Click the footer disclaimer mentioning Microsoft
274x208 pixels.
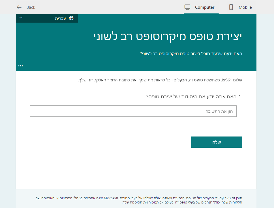[139, 200]
